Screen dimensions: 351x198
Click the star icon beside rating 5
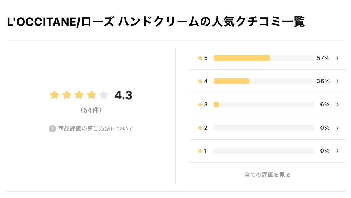[200, 58]
